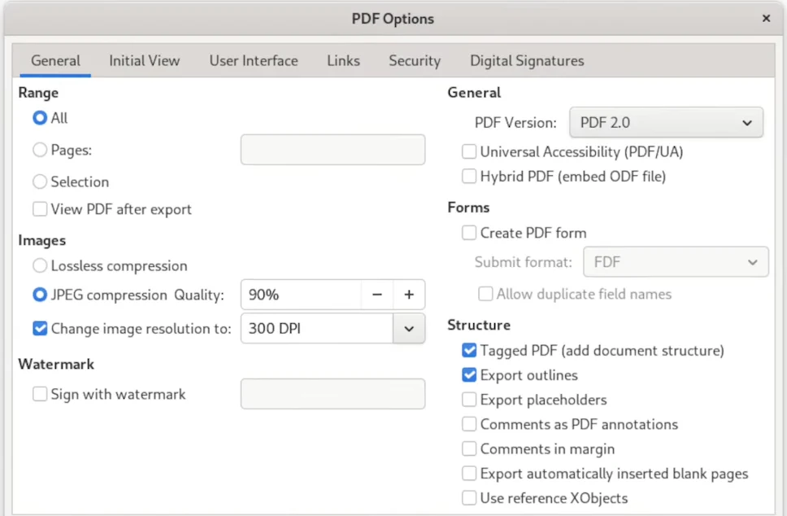This screenshot has width=787, height=516.
Task: Open the PDF Version dropdown
Action: pos(666,123)
